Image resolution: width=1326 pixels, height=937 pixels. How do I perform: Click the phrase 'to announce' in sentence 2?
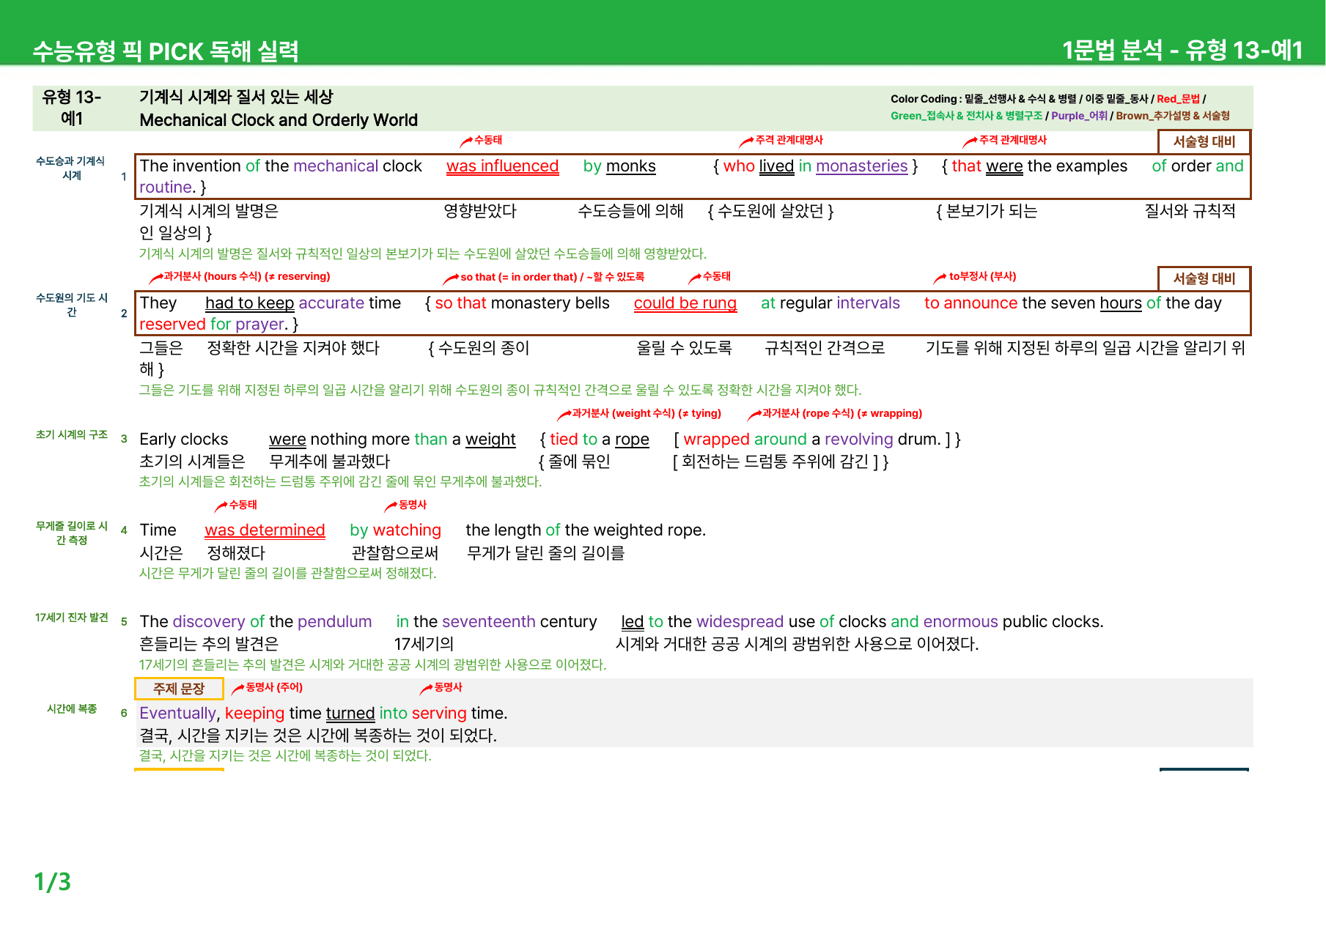970,303
